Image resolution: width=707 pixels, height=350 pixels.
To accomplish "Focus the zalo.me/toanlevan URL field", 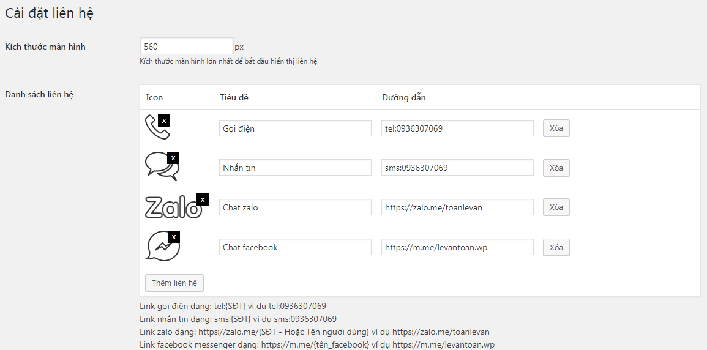I will pos(457,207).
